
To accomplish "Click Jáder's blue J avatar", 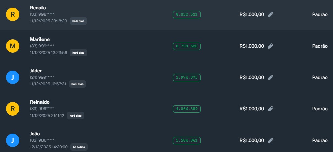I will point(13,77).
